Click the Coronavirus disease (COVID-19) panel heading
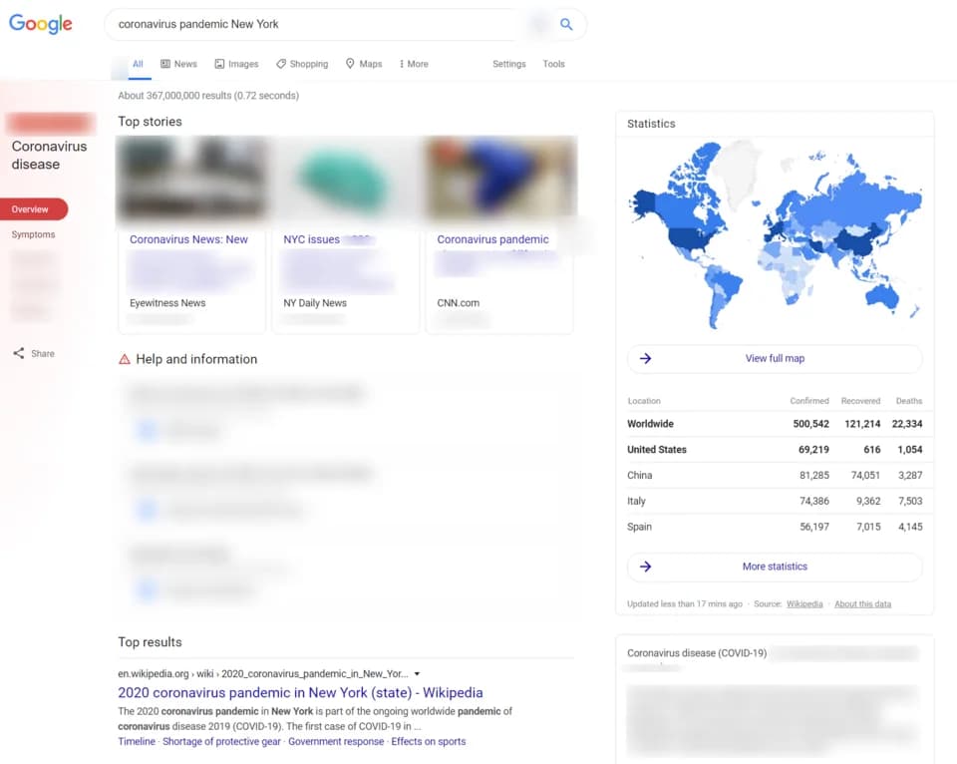This screenshot has width=957, height=764. (697, 653)
